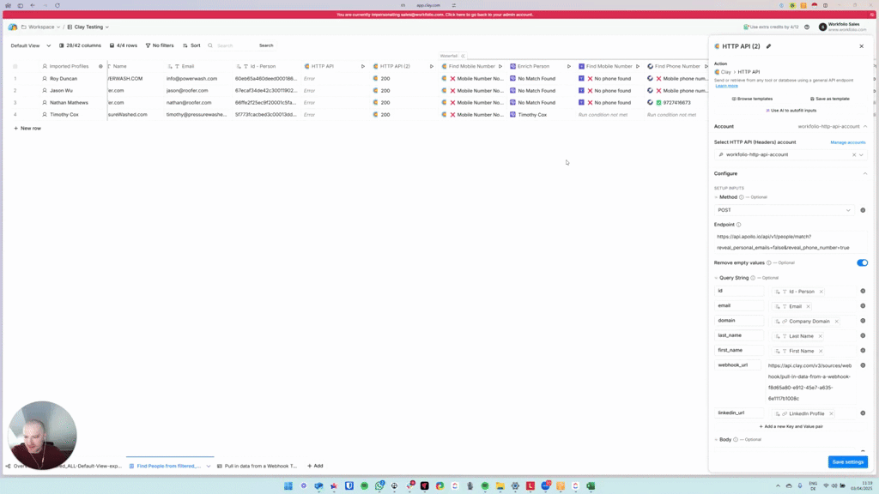Viewport: 879px width, 494px height.
Task: Remove the Company Domain chip from domain field
Action: click(x=837, y=322)
